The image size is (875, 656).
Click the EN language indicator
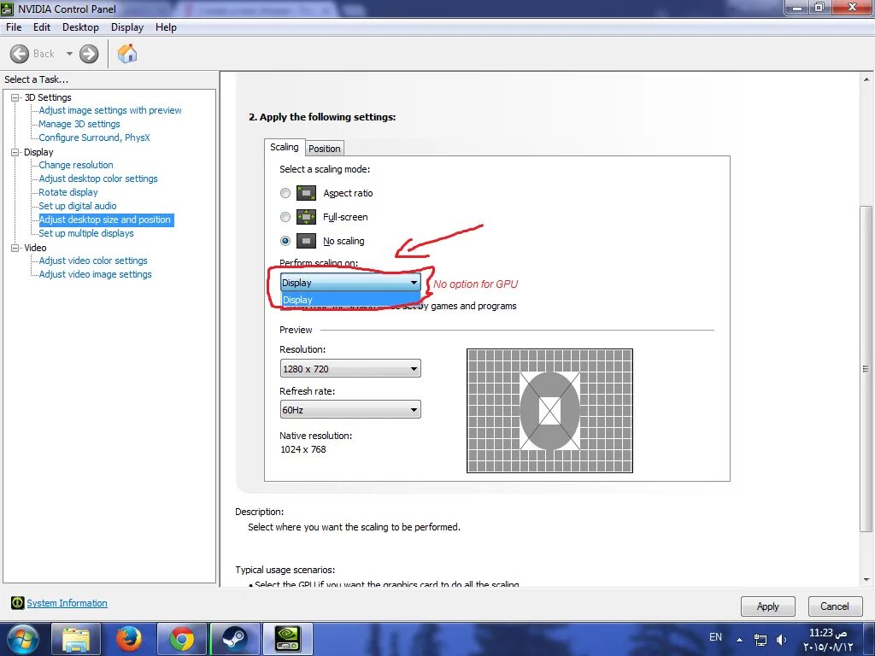pos(715,637)
